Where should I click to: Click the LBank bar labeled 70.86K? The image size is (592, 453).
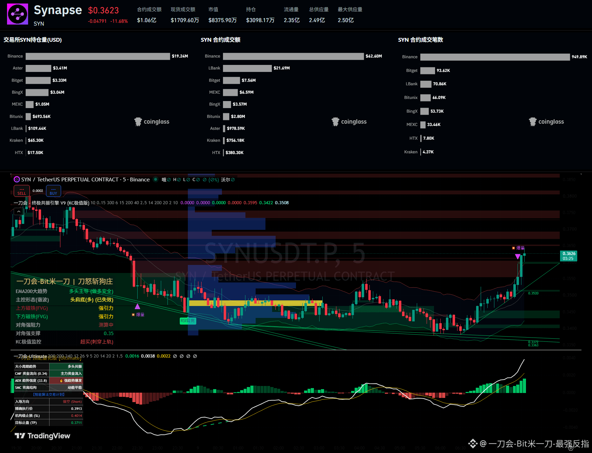426,84
